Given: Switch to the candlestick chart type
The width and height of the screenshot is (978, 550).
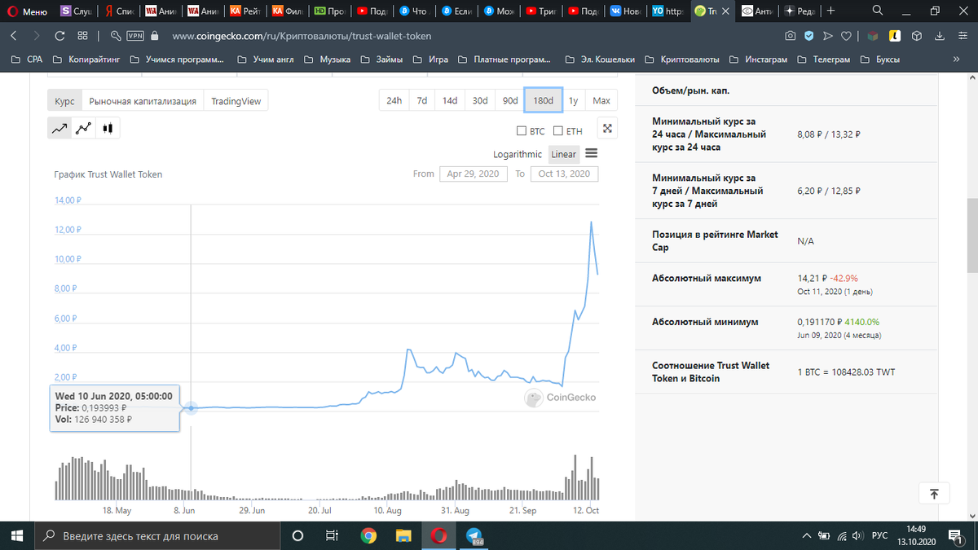Looking at the screenshot, I should (x=108, y=128).
